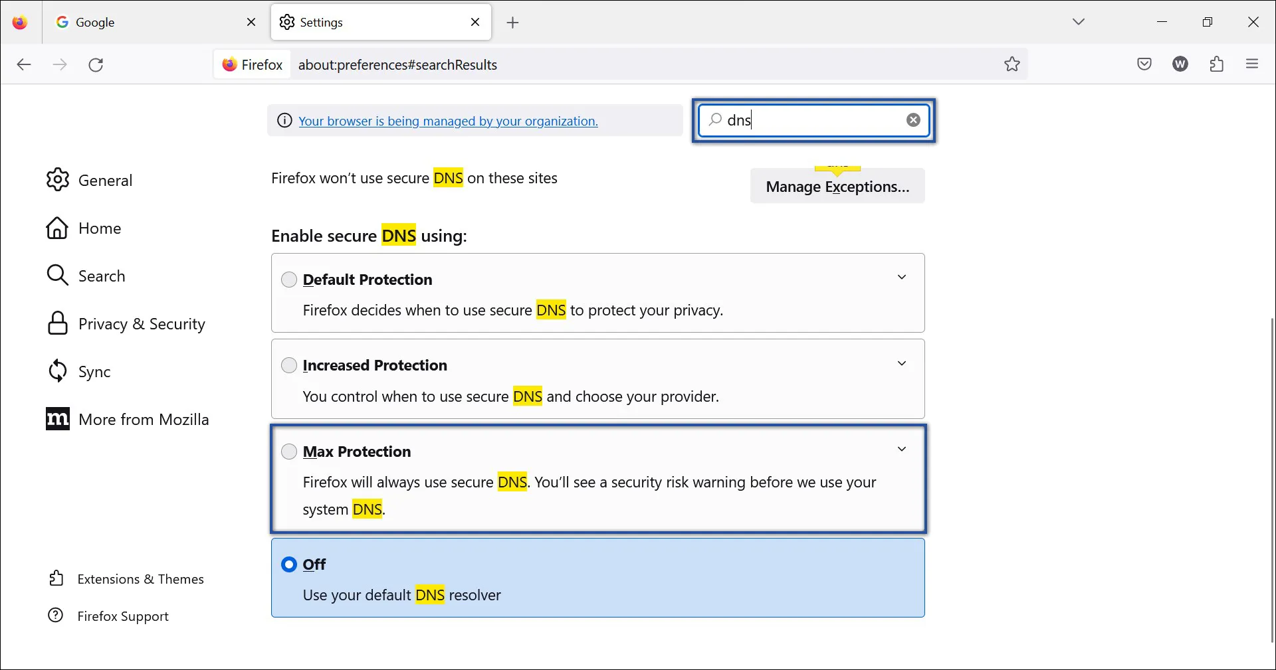Open the Privacy & Security settings section

click(141, 323)
